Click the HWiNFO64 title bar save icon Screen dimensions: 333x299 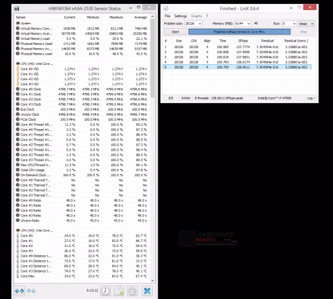tap(17, 8)
